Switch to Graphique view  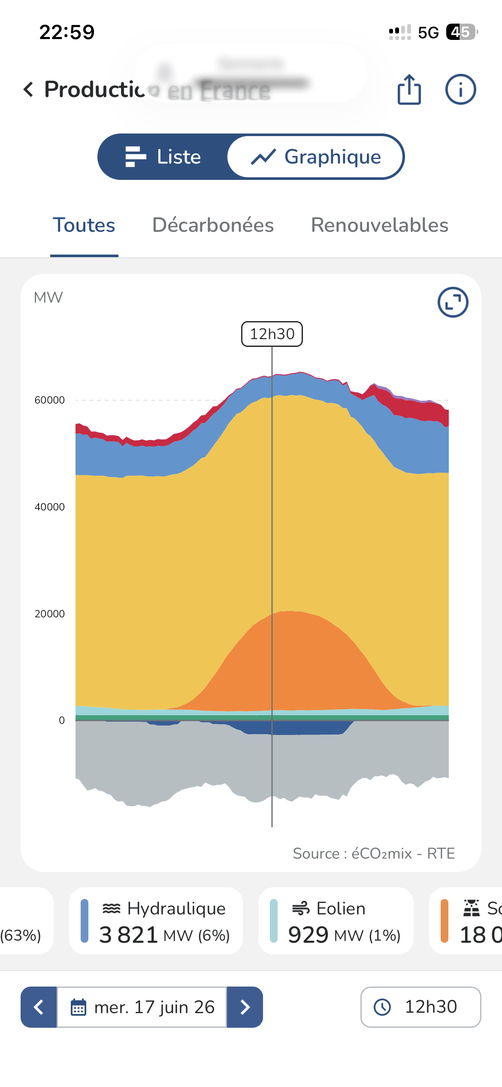click(x=316, y=157)
